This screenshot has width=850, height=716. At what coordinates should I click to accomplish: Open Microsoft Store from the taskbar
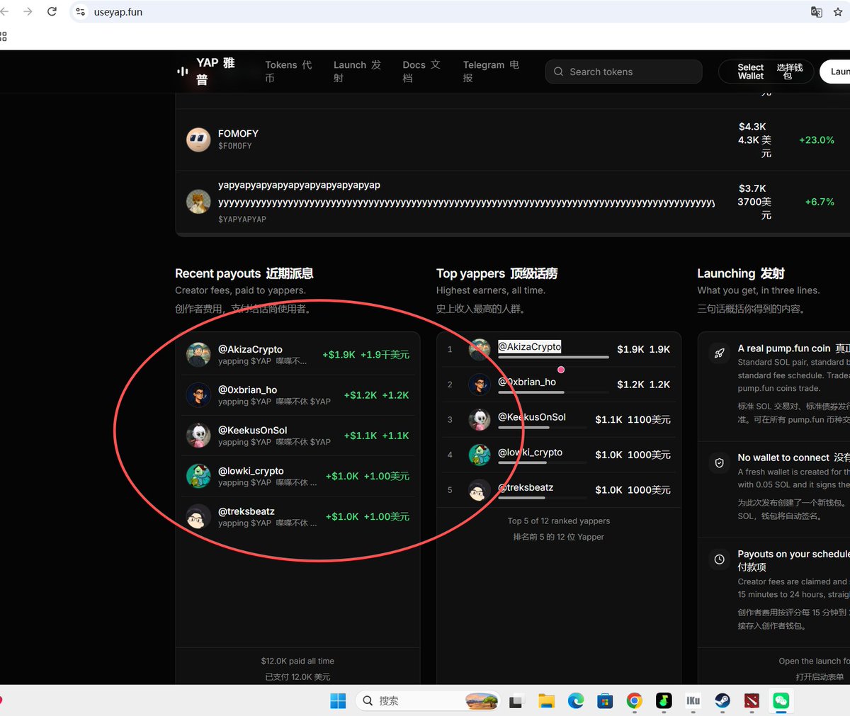(605, 700)
